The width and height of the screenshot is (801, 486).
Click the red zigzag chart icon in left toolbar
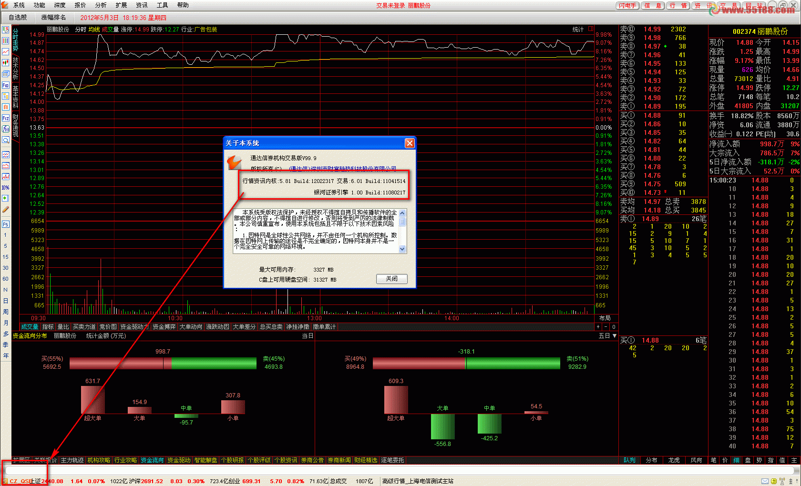coord(6,176)
